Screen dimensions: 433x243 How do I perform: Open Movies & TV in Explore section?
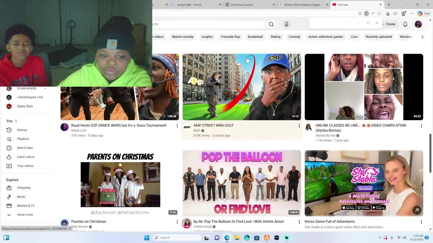(x=26, y=206)
